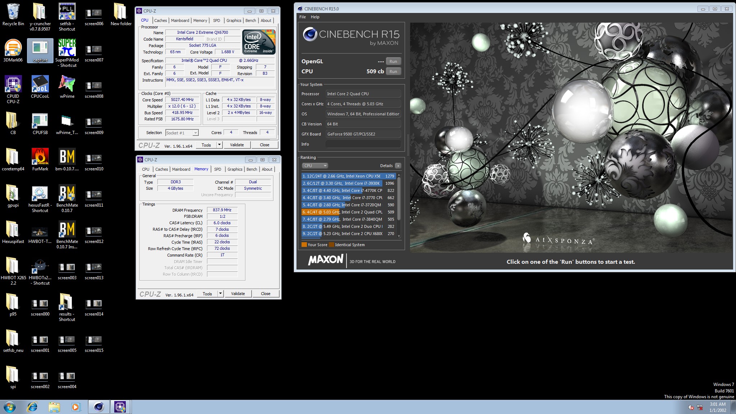Image resolution: width=736 pixels, height=414 pixels.
Task: Open the Help menu in Cinebench
Action: coord(315,17)
